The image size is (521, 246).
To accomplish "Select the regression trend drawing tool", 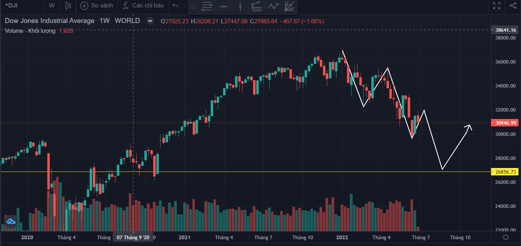I will click(x=256, y=6).
